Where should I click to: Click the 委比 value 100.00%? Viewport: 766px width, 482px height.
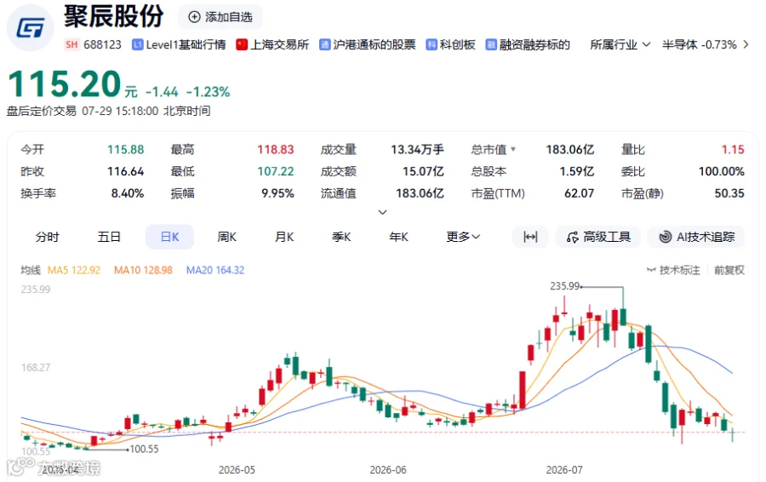[721, 171]
